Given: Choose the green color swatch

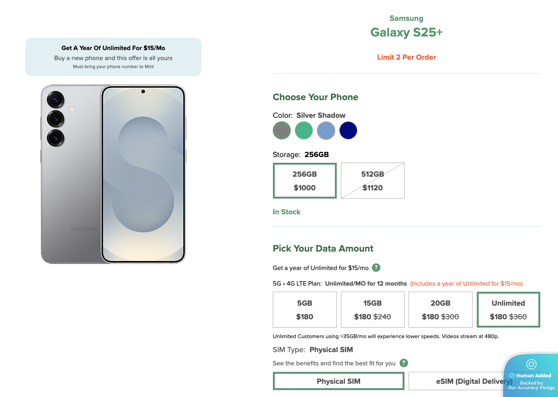Looking at the screenshot, I should coord(304,131).
